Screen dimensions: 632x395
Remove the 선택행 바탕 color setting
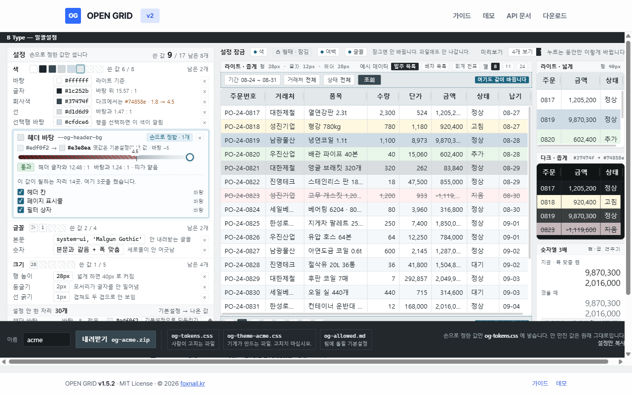204,122
